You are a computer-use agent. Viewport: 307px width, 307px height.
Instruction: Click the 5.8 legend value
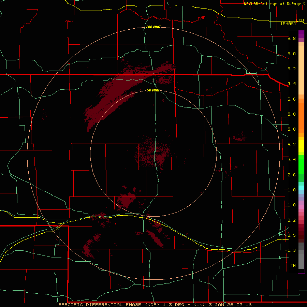(x=292, y=114)
